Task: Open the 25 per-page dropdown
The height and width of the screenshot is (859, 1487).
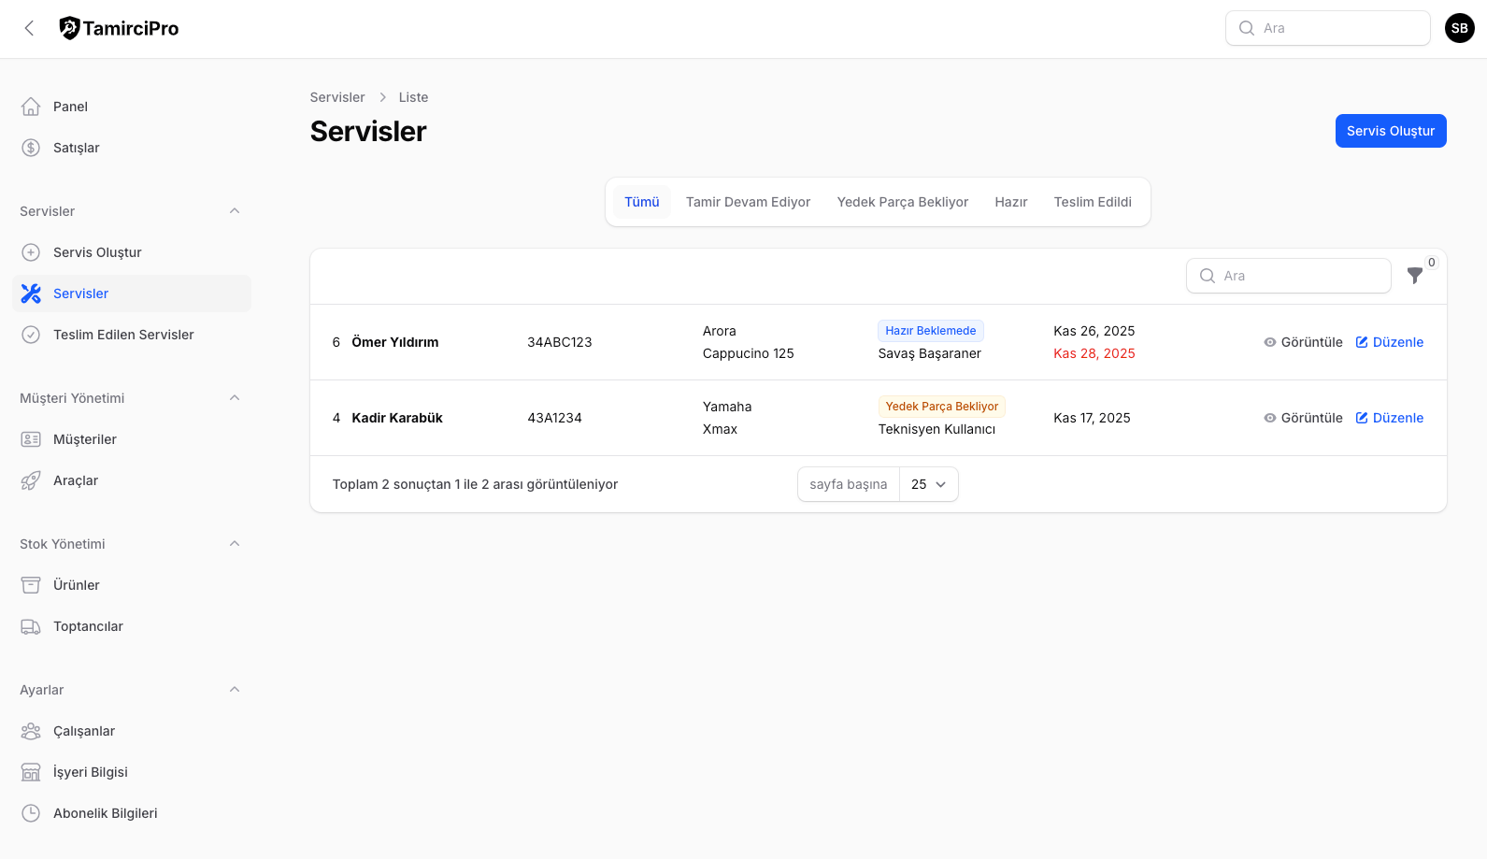Action: 928,484
